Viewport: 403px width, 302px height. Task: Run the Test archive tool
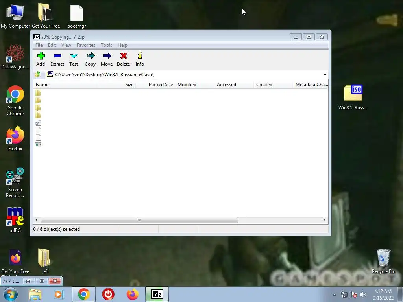point(74,59)
